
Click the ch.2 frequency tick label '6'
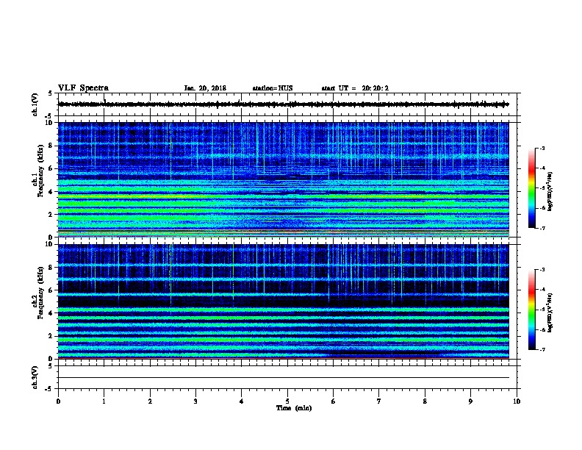51,290
